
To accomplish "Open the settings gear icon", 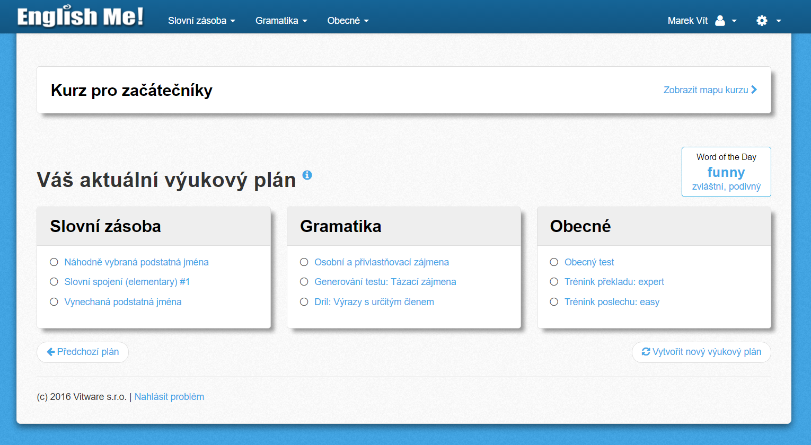I will tap(762, 21).
